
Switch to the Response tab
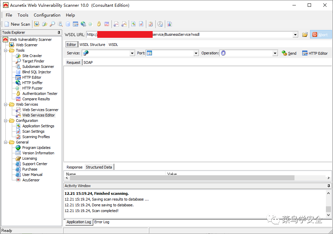(74, 167)
